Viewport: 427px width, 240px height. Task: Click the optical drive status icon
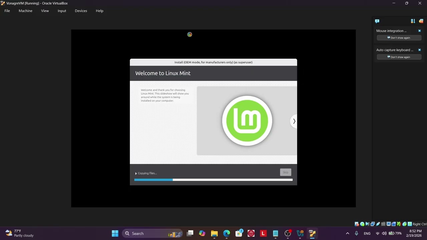pyautogui.click(x=362, y=224)
